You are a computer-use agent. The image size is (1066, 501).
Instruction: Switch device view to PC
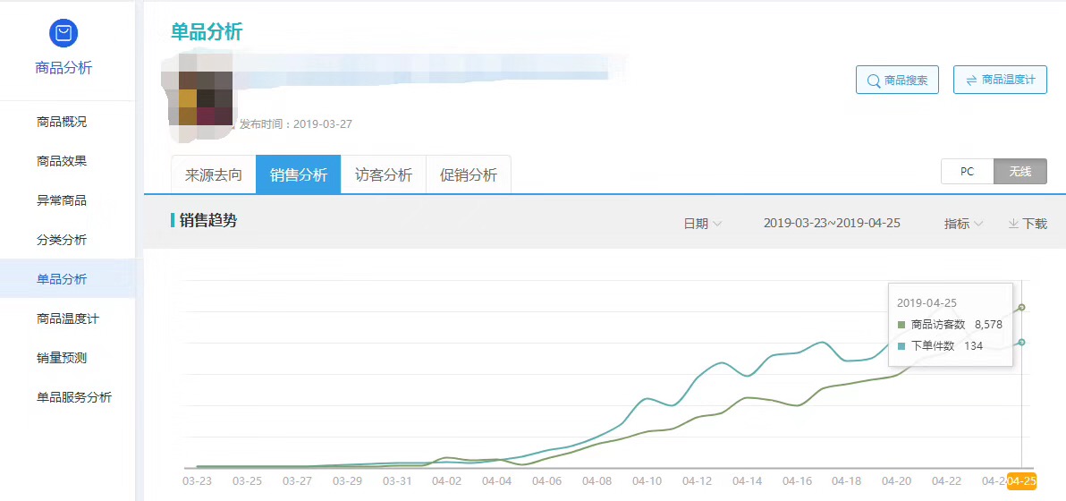coord(967,172)
